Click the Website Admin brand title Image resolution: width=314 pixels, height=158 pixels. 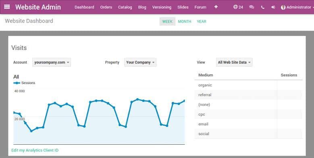[x=38, y=7]
